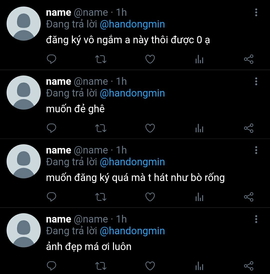
Task: Open avatar of the 'muốn đẻ ghê' author
Action: [23, 92]
